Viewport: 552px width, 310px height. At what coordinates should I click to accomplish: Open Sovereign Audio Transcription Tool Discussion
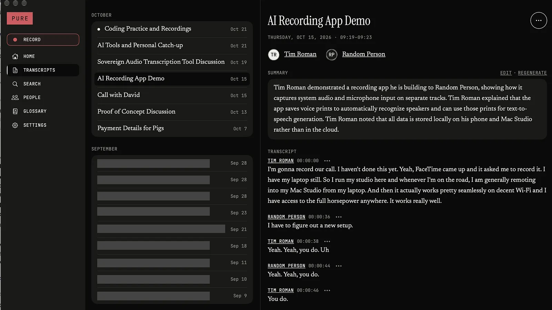tap(172, 62)
